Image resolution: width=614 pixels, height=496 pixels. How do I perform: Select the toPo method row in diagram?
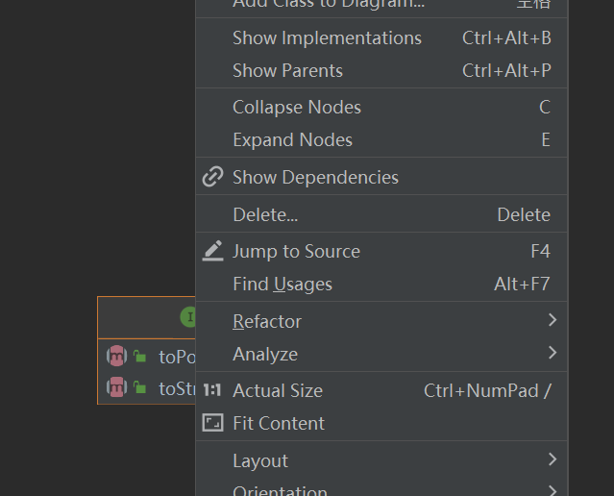(146, 356)
